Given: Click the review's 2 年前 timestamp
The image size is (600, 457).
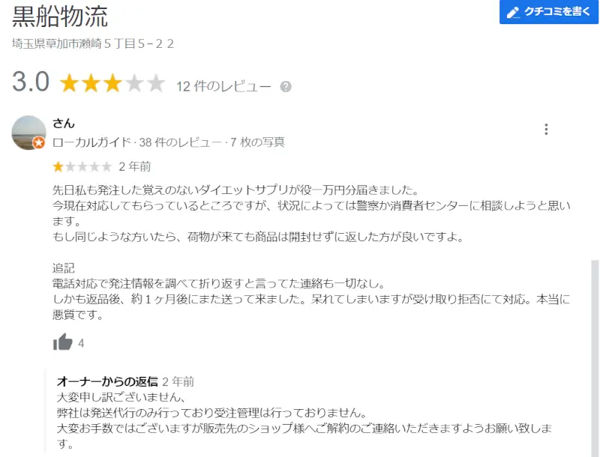Looking at the screenshot, I should tap(135, 166).
